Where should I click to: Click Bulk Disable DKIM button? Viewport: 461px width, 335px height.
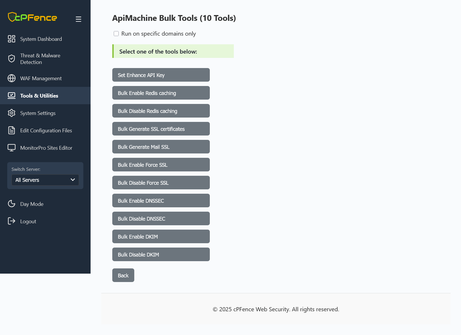(x=161, y=255)
